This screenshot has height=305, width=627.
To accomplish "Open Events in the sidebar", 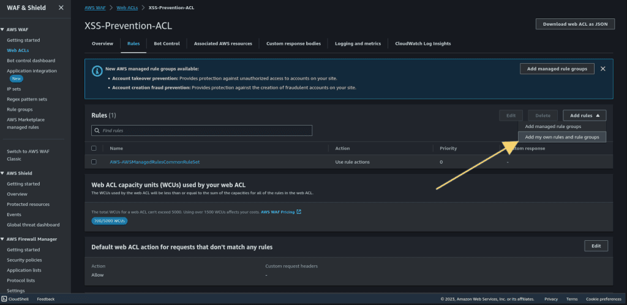I will tap(14, 214).
